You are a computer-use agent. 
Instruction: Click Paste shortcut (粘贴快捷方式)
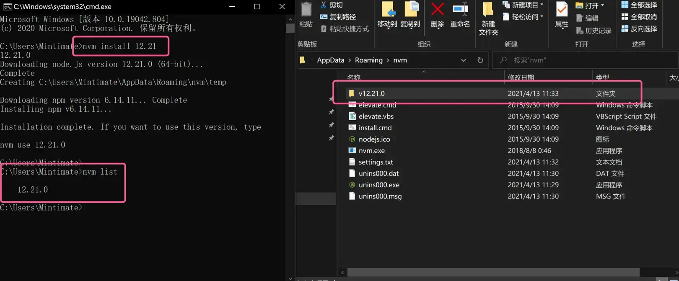pos(345,29)
